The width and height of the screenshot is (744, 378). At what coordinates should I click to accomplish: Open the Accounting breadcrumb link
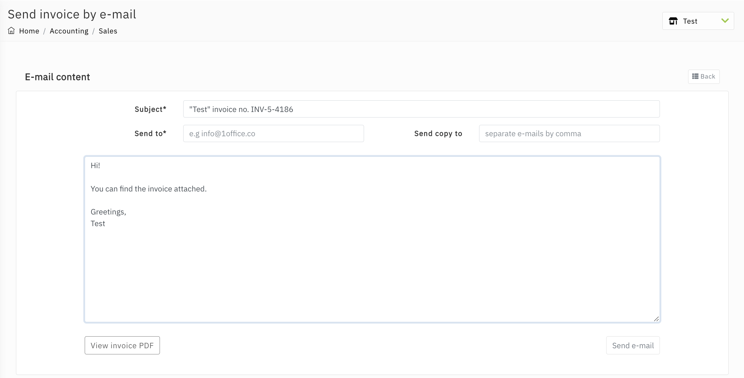tap(69, 31)
